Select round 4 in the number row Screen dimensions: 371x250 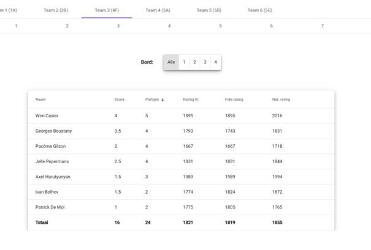click(169, 26)
